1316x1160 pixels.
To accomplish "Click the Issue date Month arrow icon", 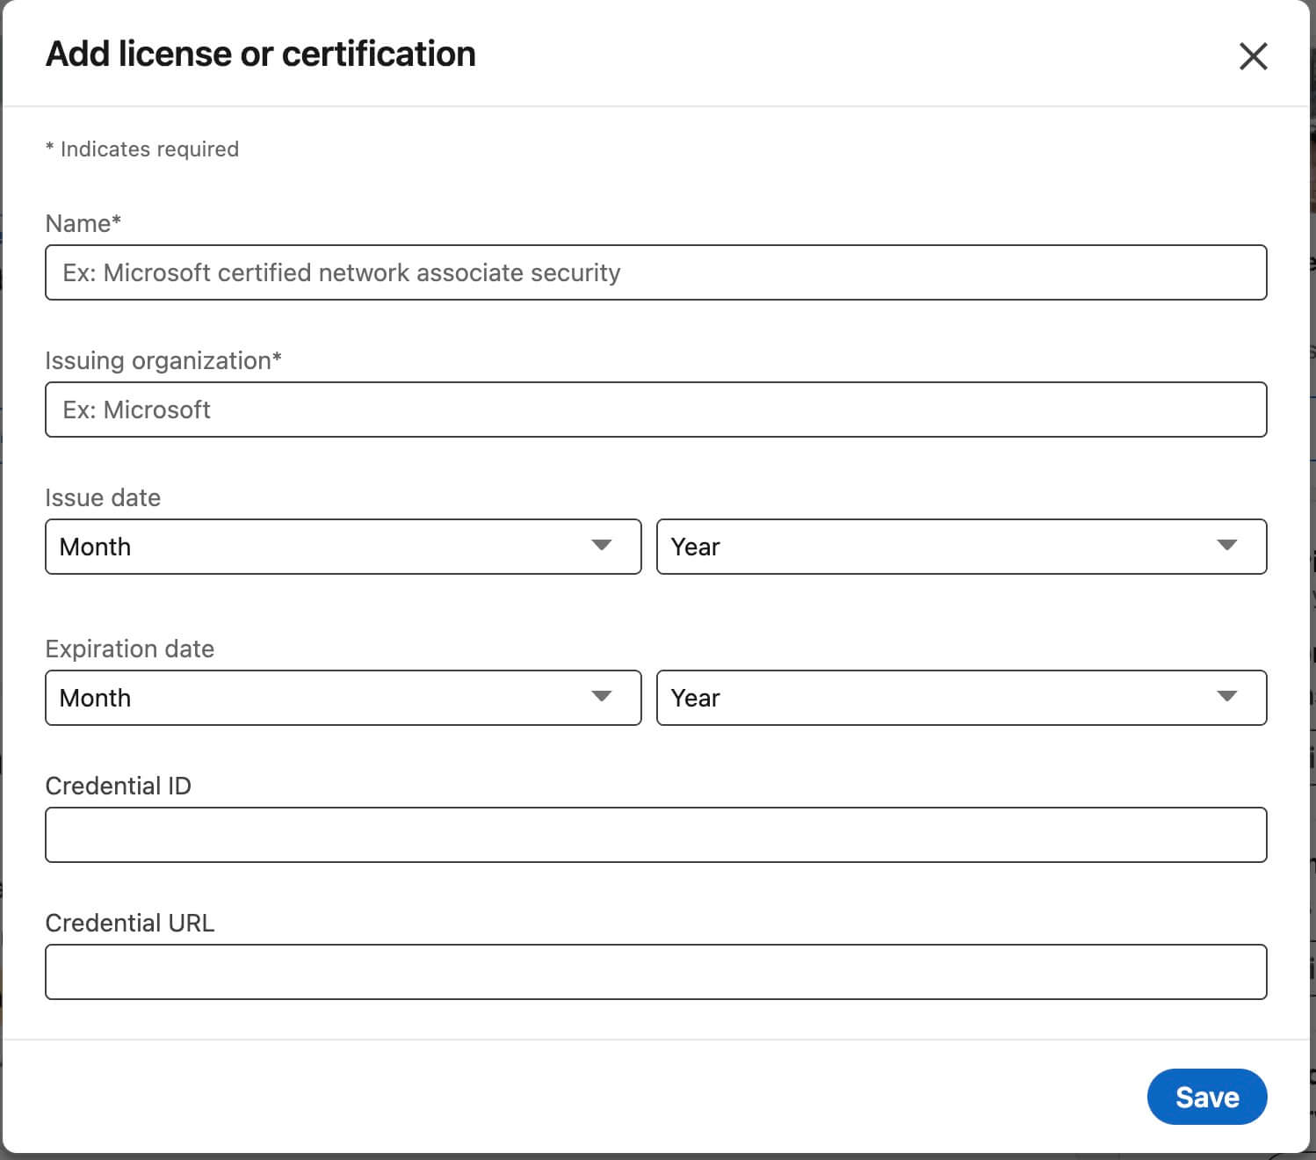I will (602, 546).
